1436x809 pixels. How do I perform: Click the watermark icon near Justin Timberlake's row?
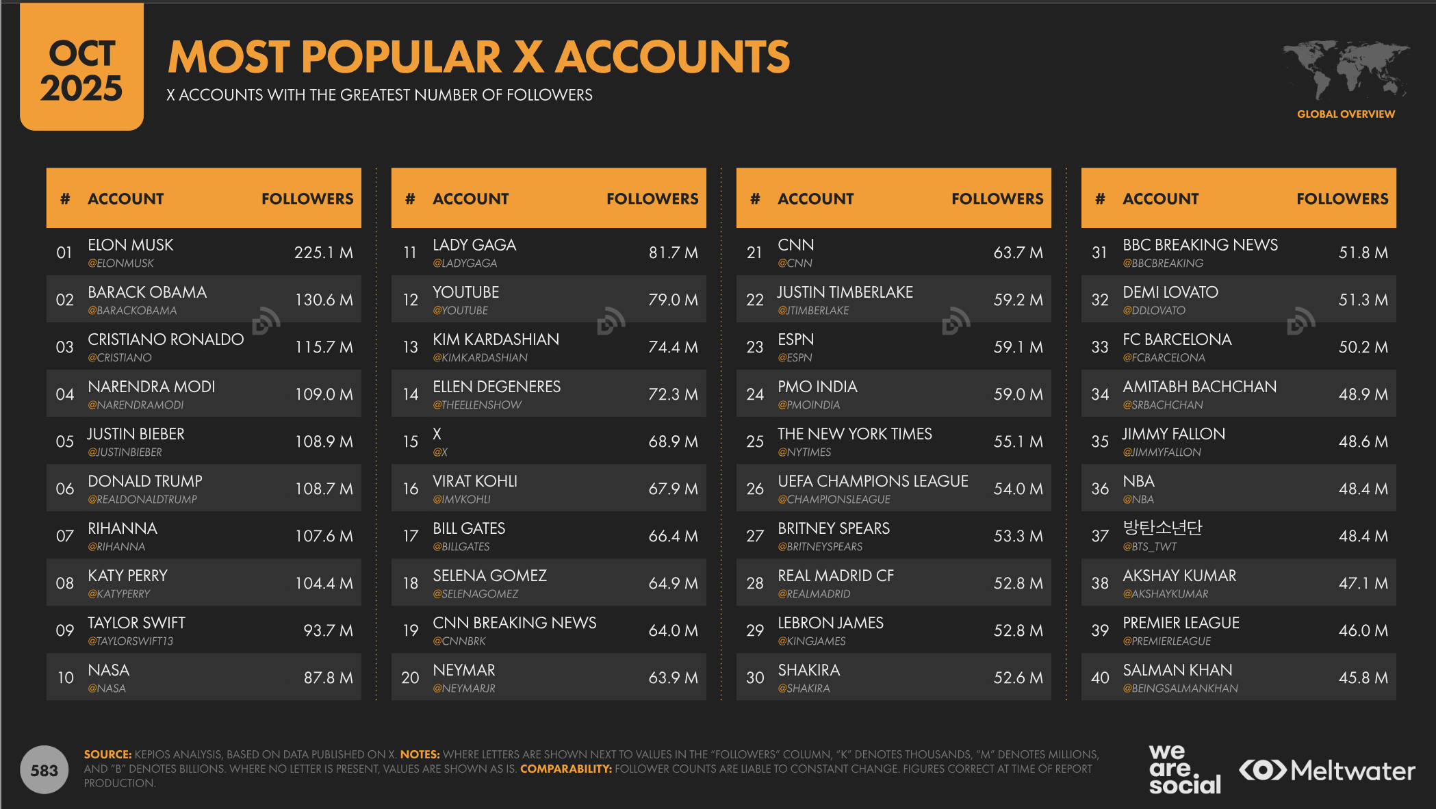[x=956, y=322]
